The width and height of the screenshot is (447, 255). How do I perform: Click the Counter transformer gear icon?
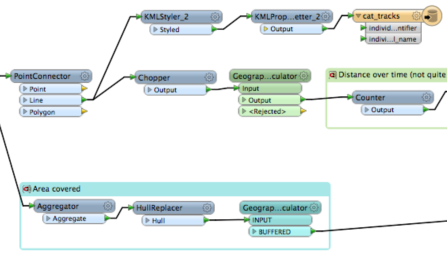point(426,98)
